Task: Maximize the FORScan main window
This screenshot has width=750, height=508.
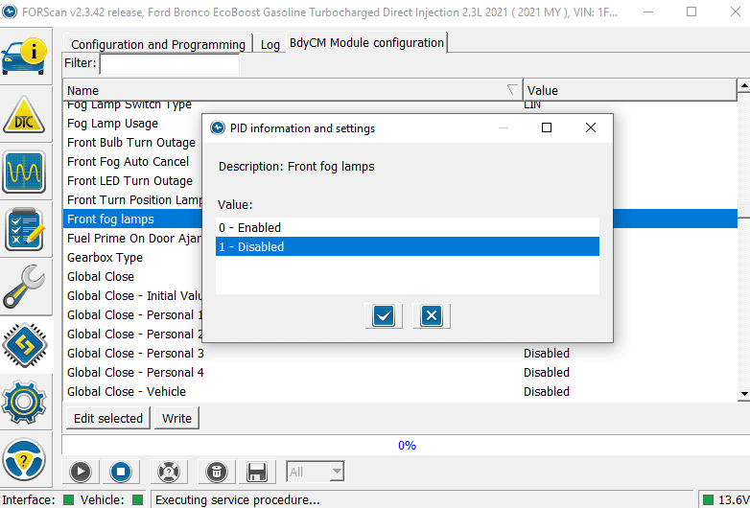Action: [x=691, y=12]
